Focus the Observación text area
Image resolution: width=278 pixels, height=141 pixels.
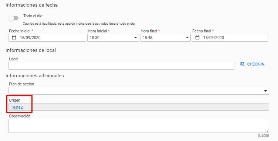(x=139, y=126)
